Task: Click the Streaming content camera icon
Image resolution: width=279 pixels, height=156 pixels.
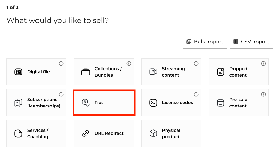Action: pos(153,72)
